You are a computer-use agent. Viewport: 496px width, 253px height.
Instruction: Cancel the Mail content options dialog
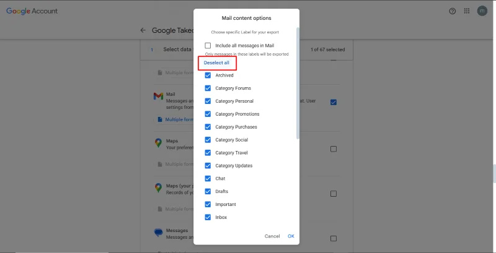pyautogui.click(x=272, y=236)
